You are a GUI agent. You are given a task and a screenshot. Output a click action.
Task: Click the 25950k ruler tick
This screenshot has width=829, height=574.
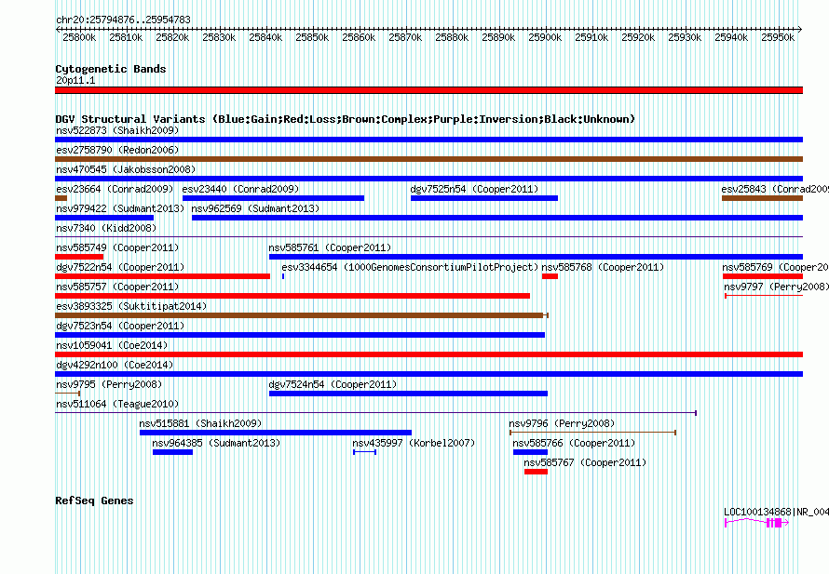click(x=778, y=37)
